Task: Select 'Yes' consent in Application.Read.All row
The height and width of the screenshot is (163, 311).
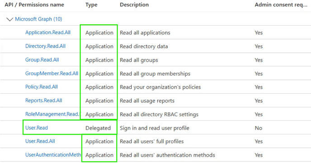Action: point(259,32)
